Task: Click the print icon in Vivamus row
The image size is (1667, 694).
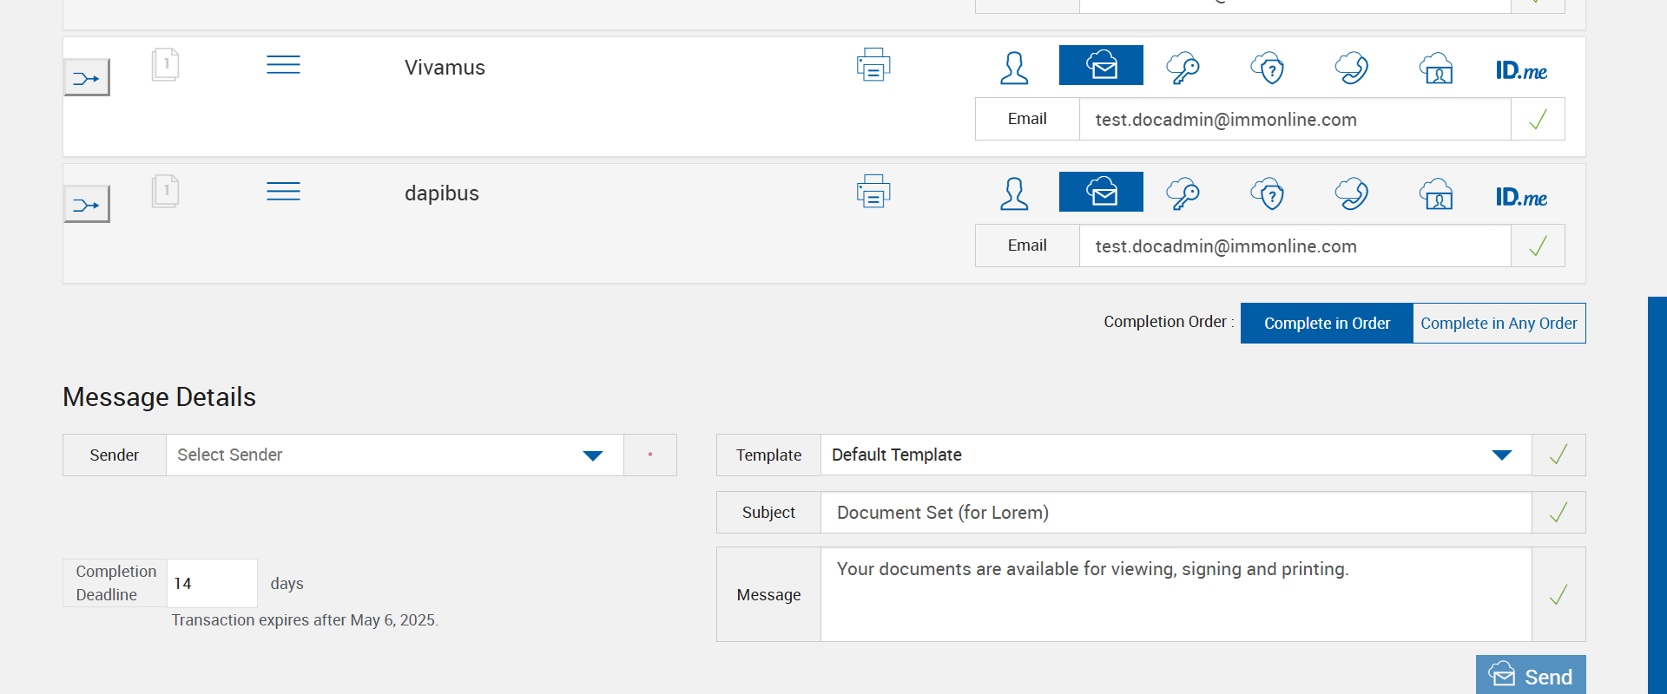Action: click(873, 65)
